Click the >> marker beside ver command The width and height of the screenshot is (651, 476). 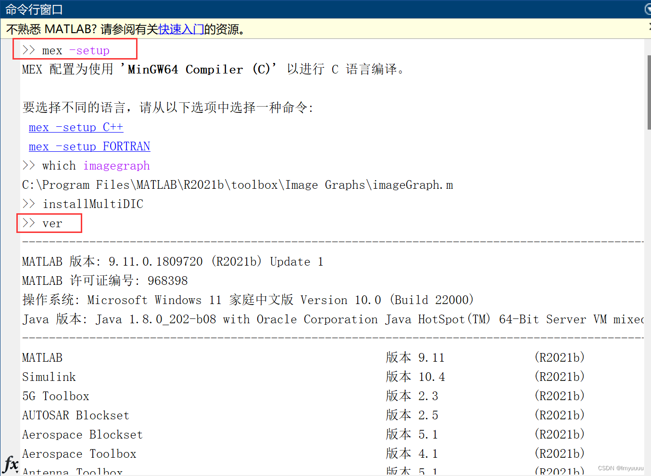(29, 223)
